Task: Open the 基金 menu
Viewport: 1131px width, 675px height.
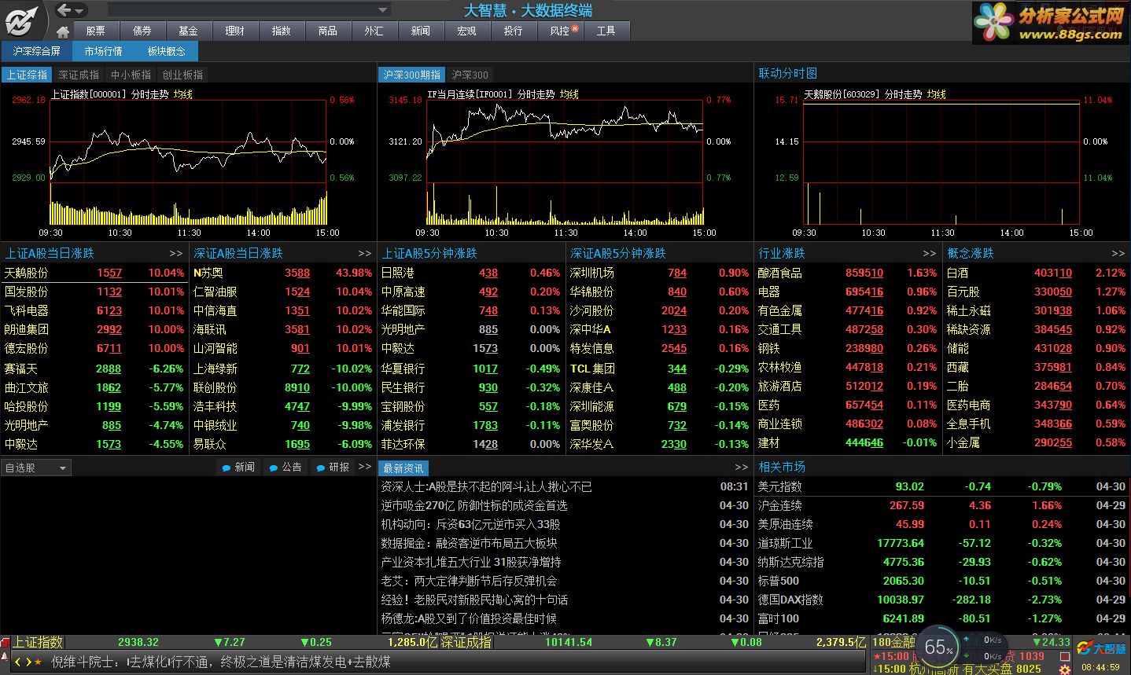Action: [x=188, y=31]
